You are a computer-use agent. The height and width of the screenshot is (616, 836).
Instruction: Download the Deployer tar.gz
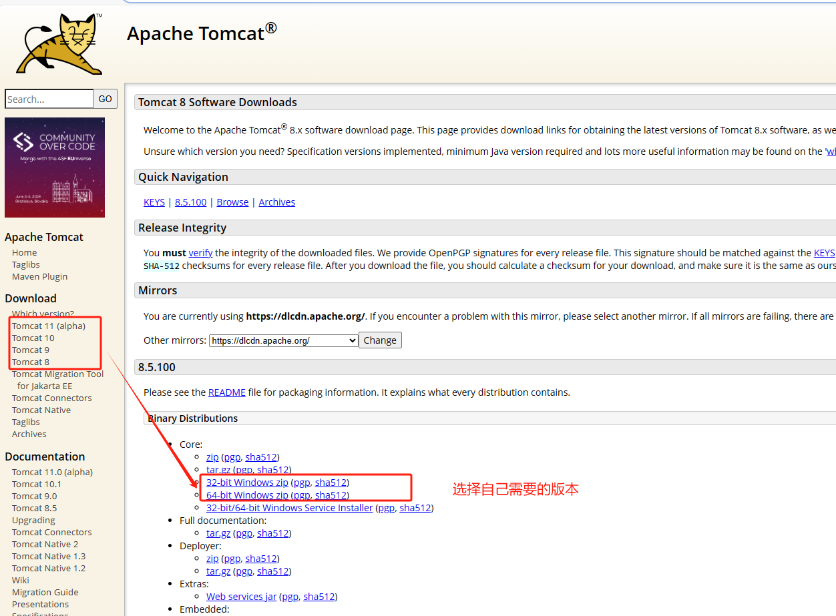[x=218, y=571]
